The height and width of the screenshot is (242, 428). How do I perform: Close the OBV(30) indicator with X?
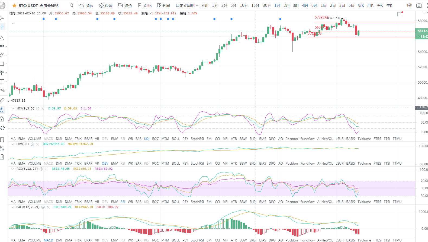pyautogui.click(x=37, y=144)
